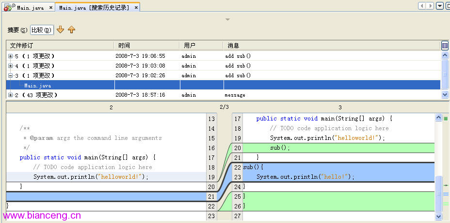The height and width of the screenshot is (223, 450).
Task: Toggle the 比较(D) compare view button
Action: [x=42, y=30]
